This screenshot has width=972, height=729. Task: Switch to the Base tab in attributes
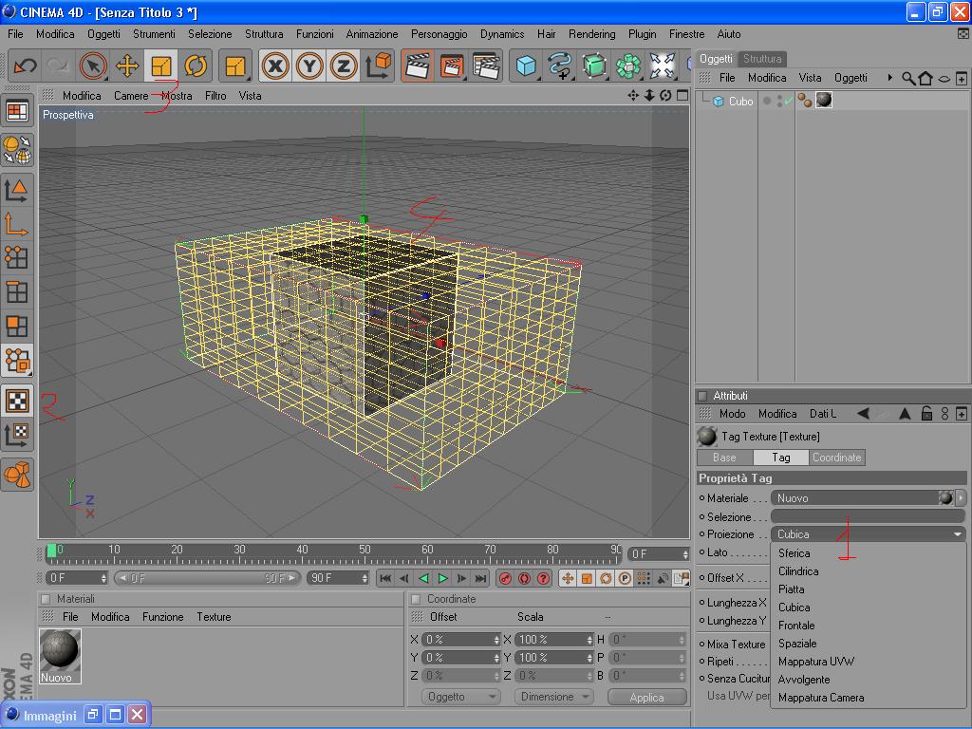[724, 458]
